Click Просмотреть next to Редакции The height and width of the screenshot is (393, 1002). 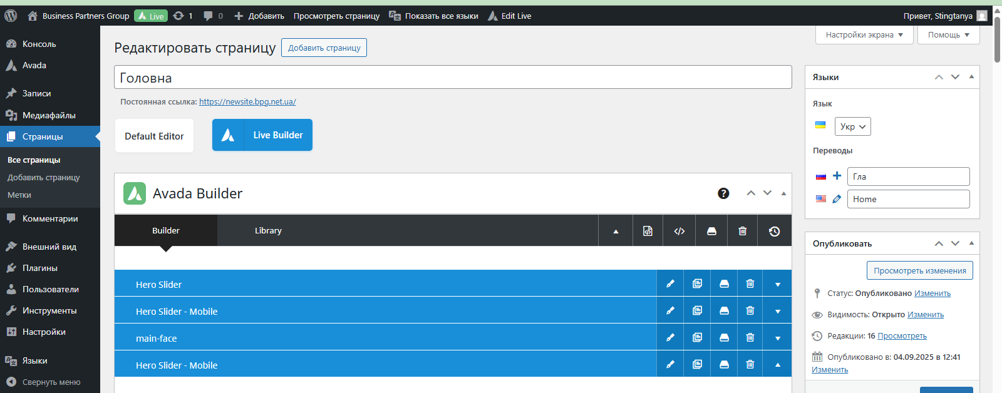(x=902, y=335)
